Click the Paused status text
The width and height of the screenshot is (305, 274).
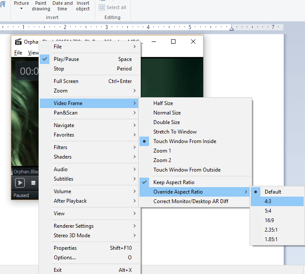(21, 195)
